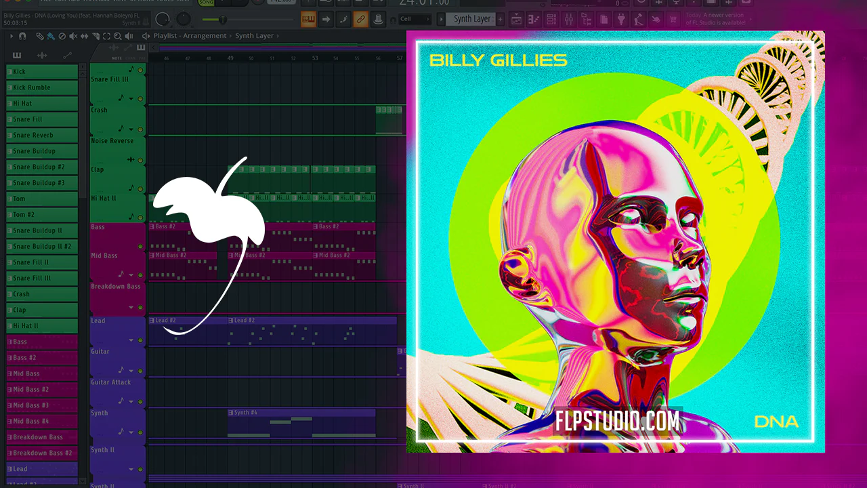
Task: Toggle typing keyboard to piano icon
Action: (x=308, y=19)
